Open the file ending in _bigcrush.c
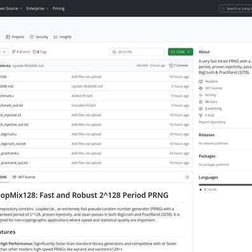252x252 pixels. [8, 134]
